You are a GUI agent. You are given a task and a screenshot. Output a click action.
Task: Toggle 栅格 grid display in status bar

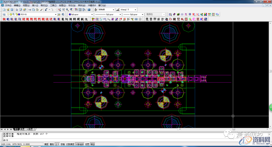52,144
